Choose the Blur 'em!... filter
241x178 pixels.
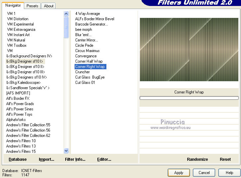coord(83,35)
